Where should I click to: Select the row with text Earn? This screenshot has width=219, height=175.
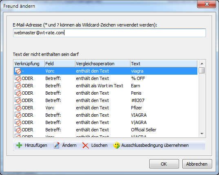(106, 86)
